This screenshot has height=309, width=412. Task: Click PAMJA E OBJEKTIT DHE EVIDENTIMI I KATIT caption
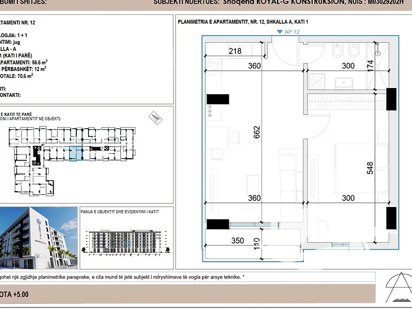coord(120,212)
